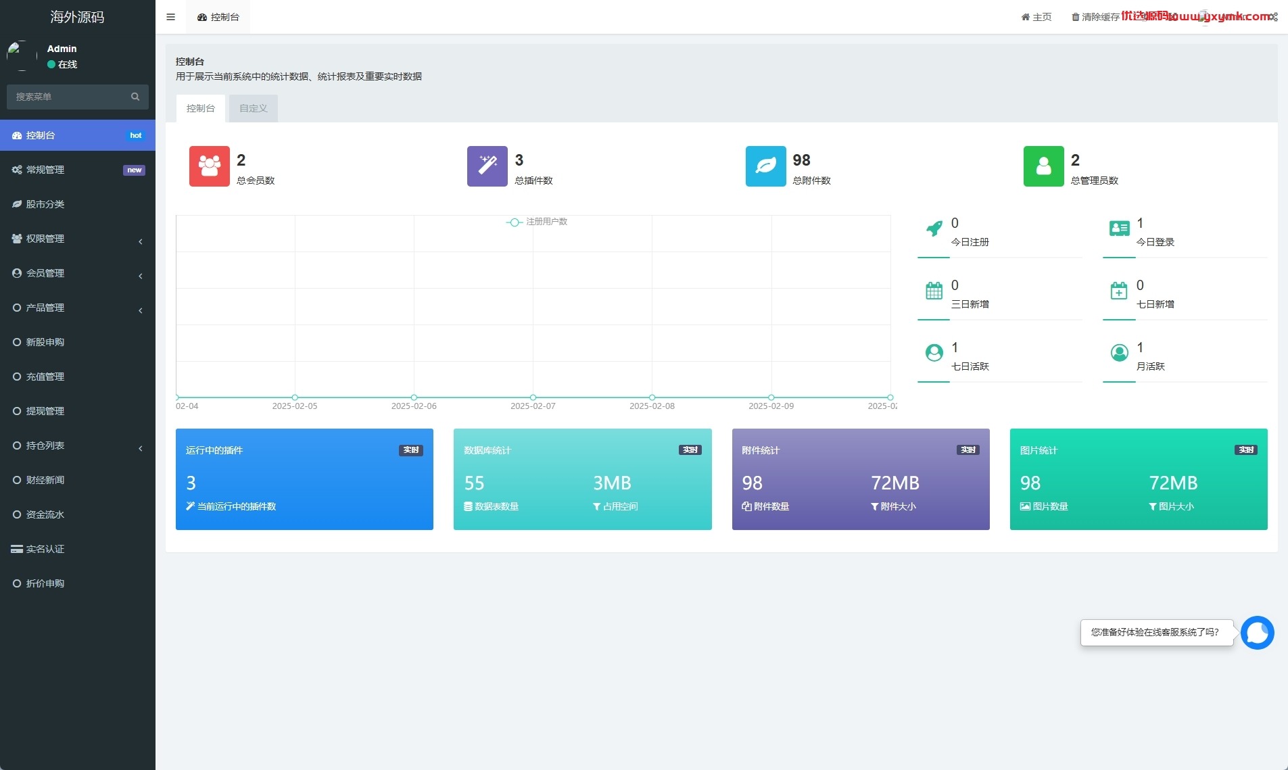Open the blue online chat bubble icon
Screen dimensions: 1288x770
(x=1258, y=633)
